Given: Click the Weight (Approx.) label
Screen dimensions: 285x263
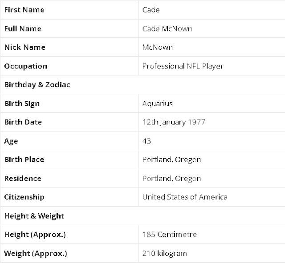Looking at the screenshot, I should (x=36, y=254).
